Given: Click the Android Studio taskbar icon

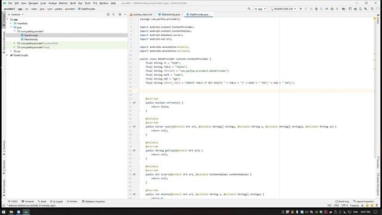Looking at the screenshot, I should [26, 212].
